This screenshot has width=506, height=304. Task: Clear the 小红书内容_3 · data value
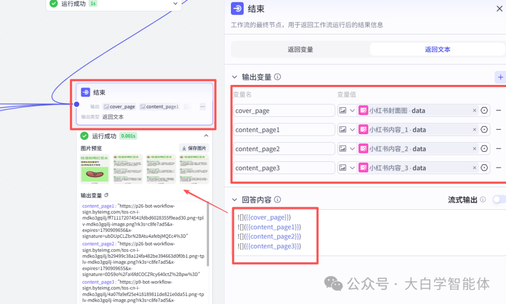tap(474, 167)
